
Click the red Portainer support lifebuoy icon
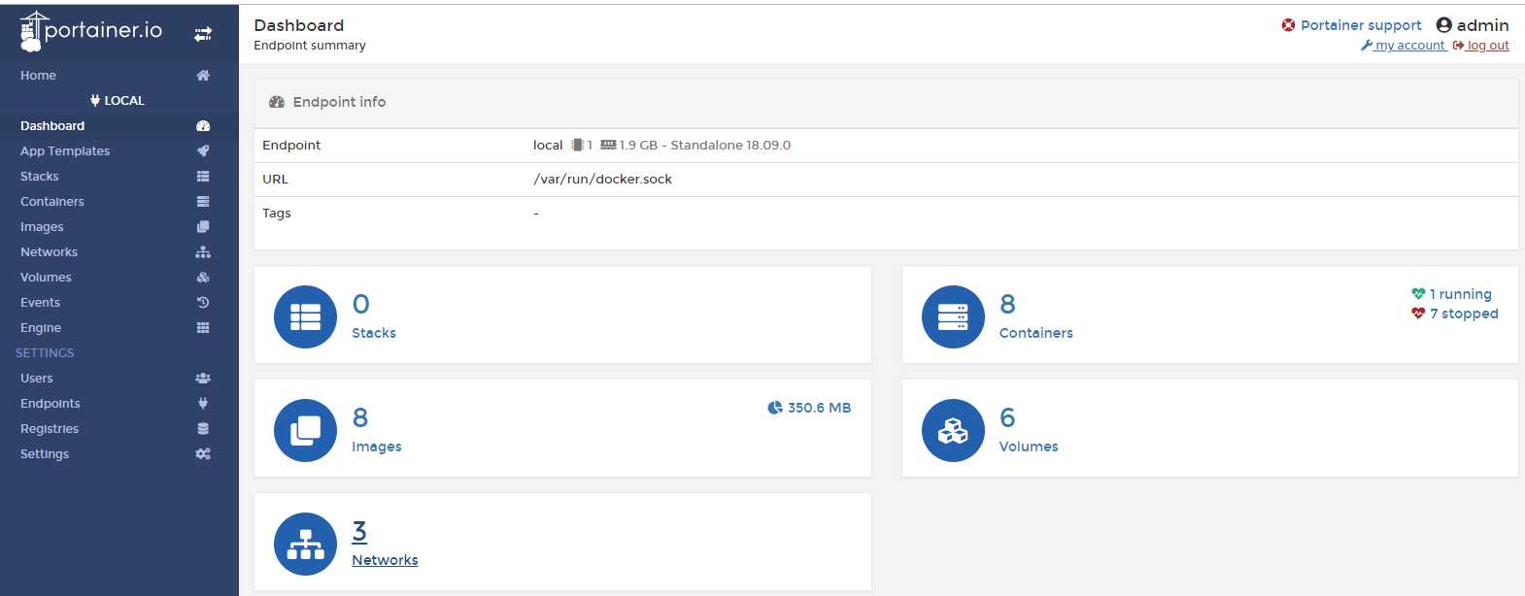point(1288,25)
